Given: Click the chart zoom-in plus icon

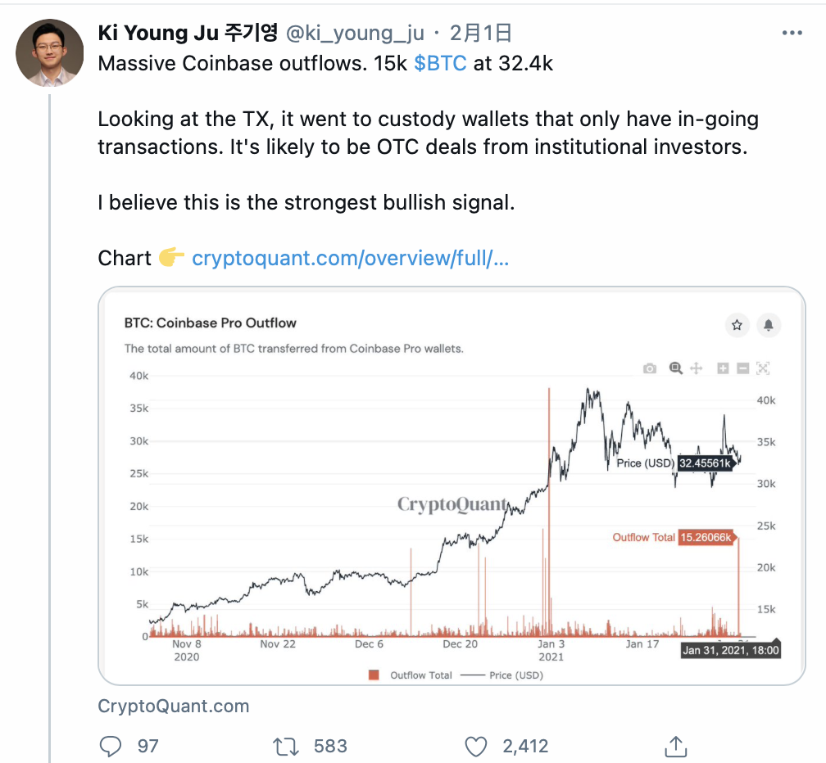Looking at the screenshot, I should [x=723, y=368].
